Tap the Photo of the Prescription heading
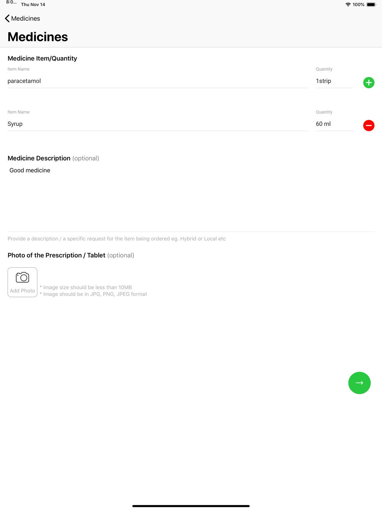Screen dimensions: 382x510 tap(57, 255)
